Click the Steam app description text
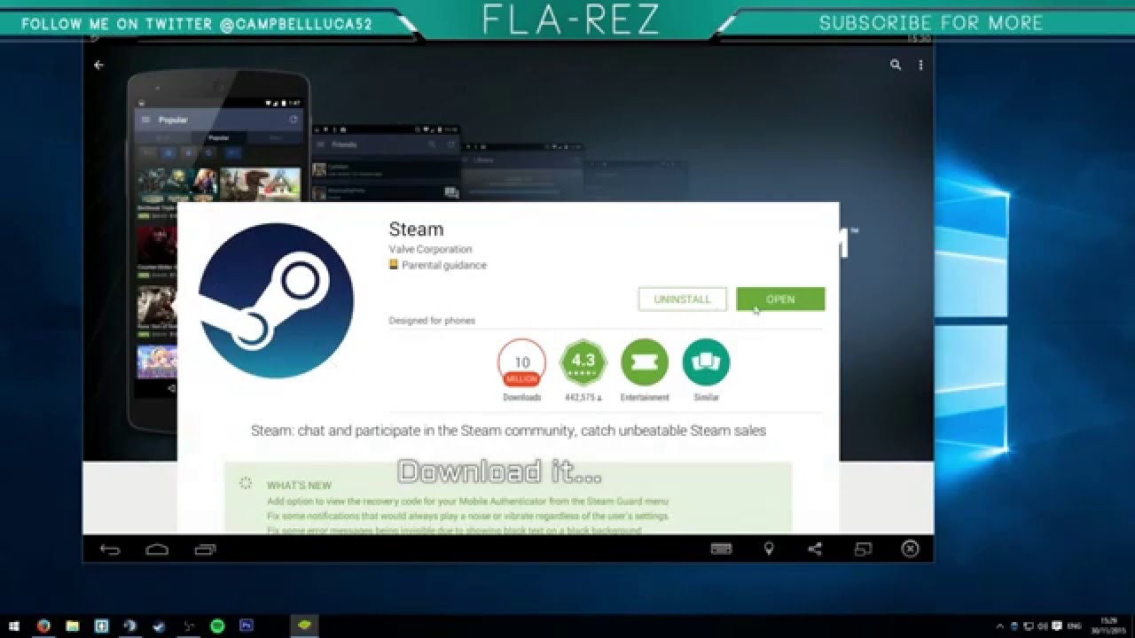This screenshot has height=638, width=1135. (508, 431)
